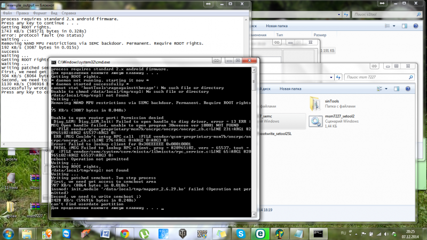This screenshot has width=427, height=240.
Task: Open Skype from the taskbar
Action: (x=241, y=233)
